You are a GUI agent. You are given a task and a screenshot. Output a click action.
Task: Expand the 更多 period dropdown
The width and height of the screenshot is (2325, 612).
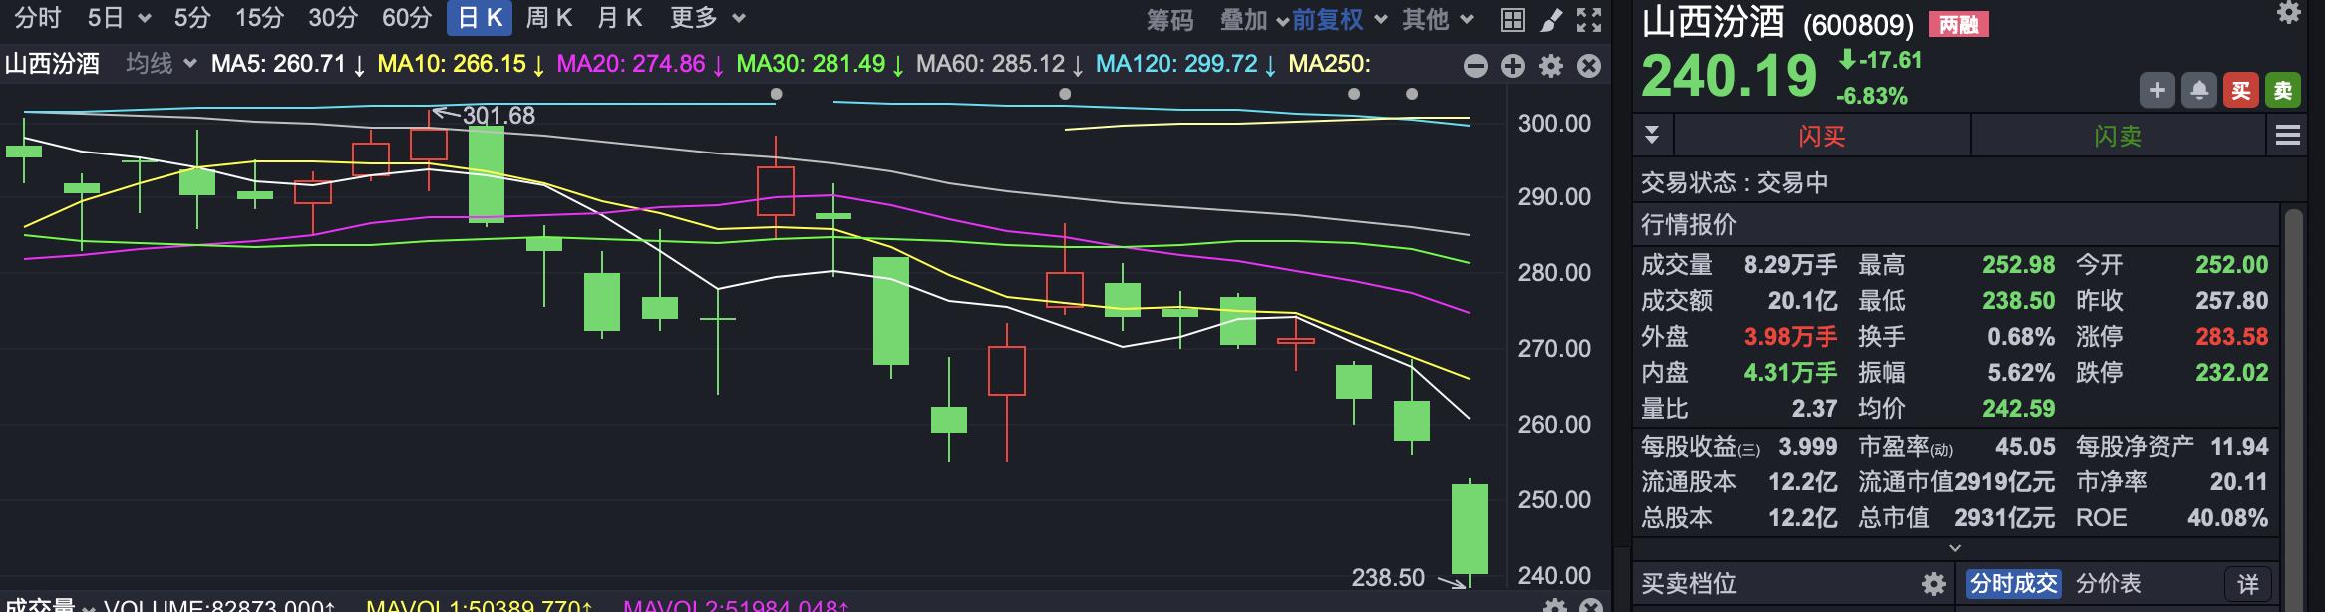[708, 18]
